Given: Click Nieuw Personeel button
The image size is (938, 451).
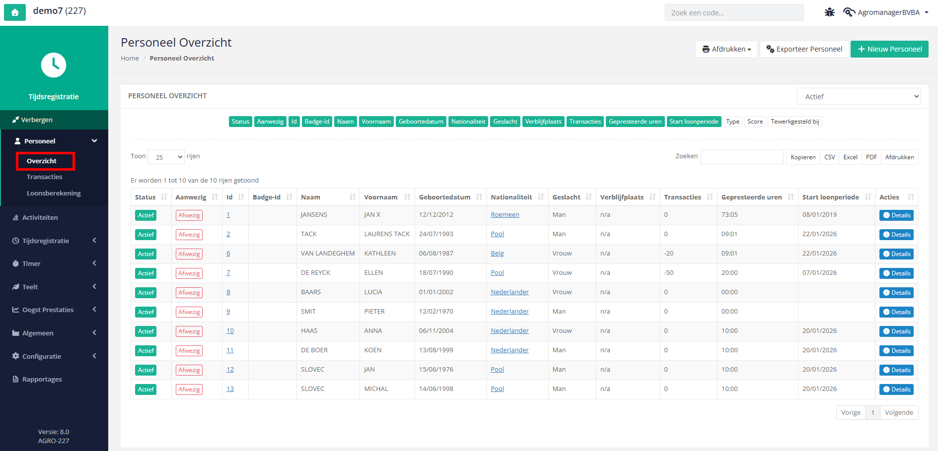Looking at the screenshot, I should (889, 49).
